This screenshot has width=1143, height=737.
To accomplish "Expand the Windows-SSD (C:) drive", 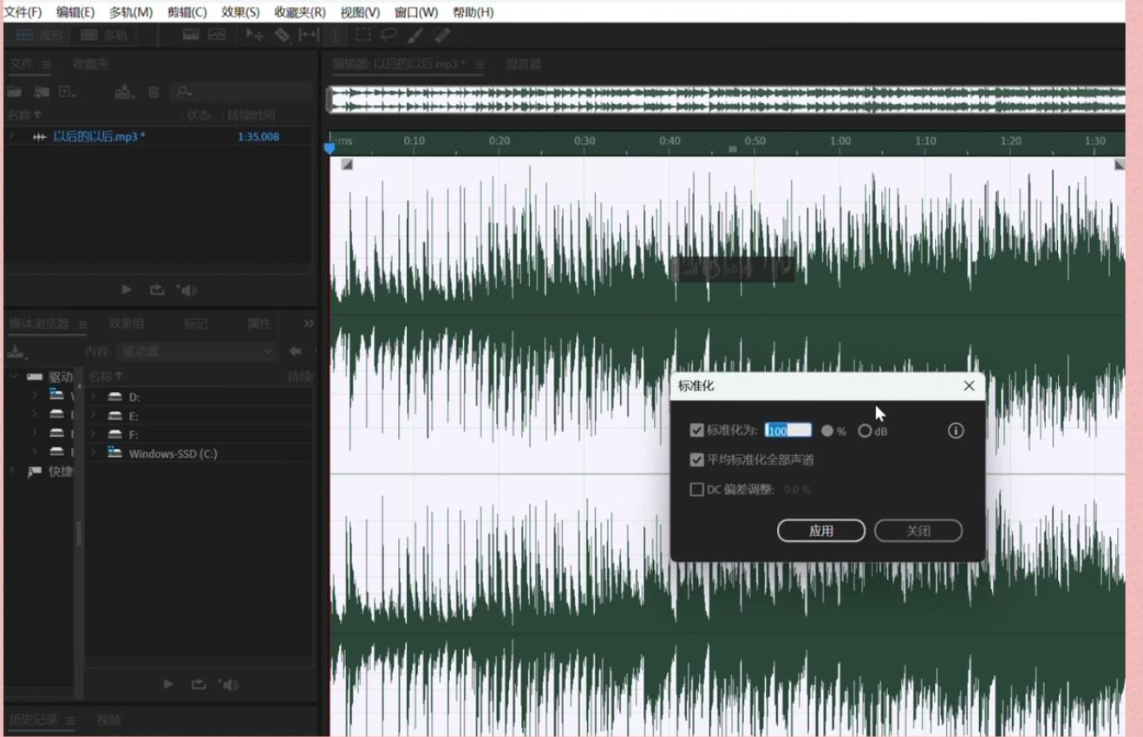I will pyautogui.click(x=93, y=453).
